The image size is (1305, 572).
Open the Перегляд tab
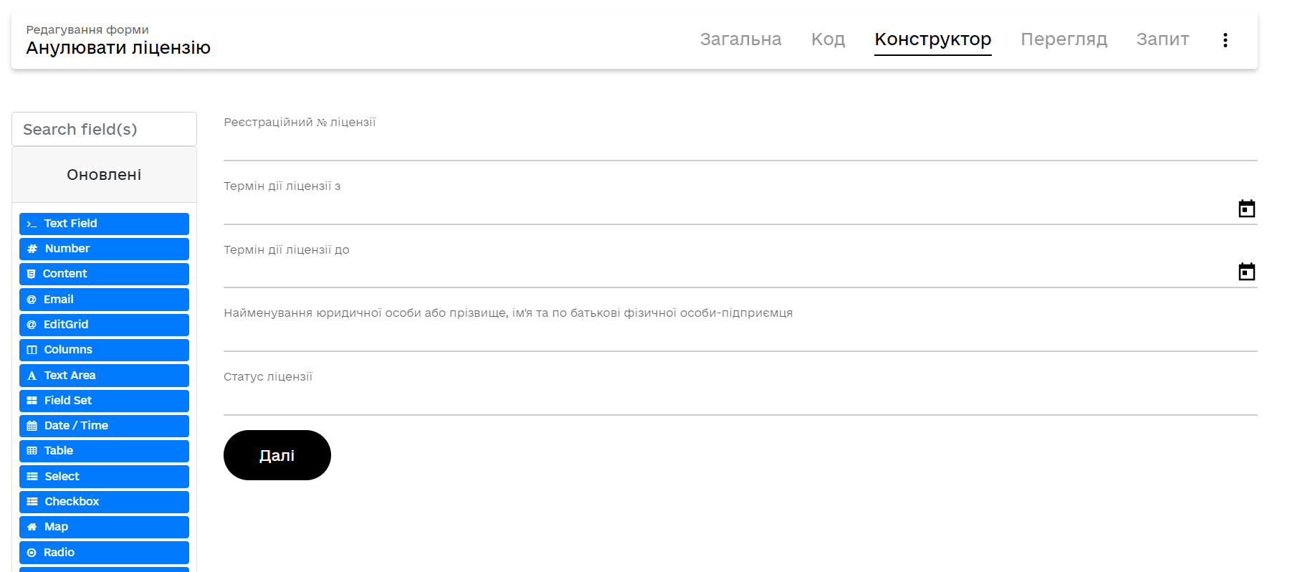(1063, 39)
